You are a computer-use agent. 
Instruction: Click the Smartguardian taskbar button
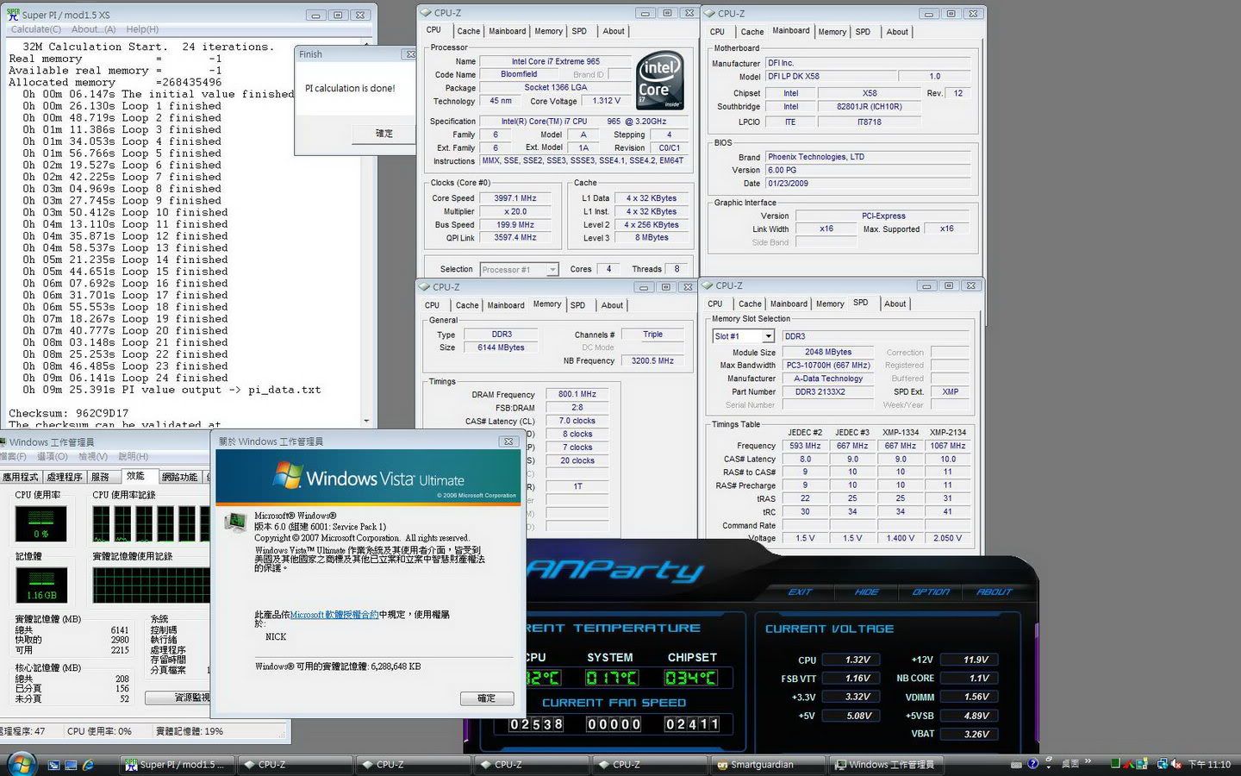(770, 765)
